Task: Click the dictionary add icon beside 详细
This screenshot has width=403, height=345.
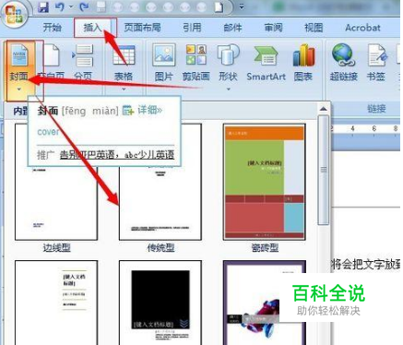Action: 128,110
